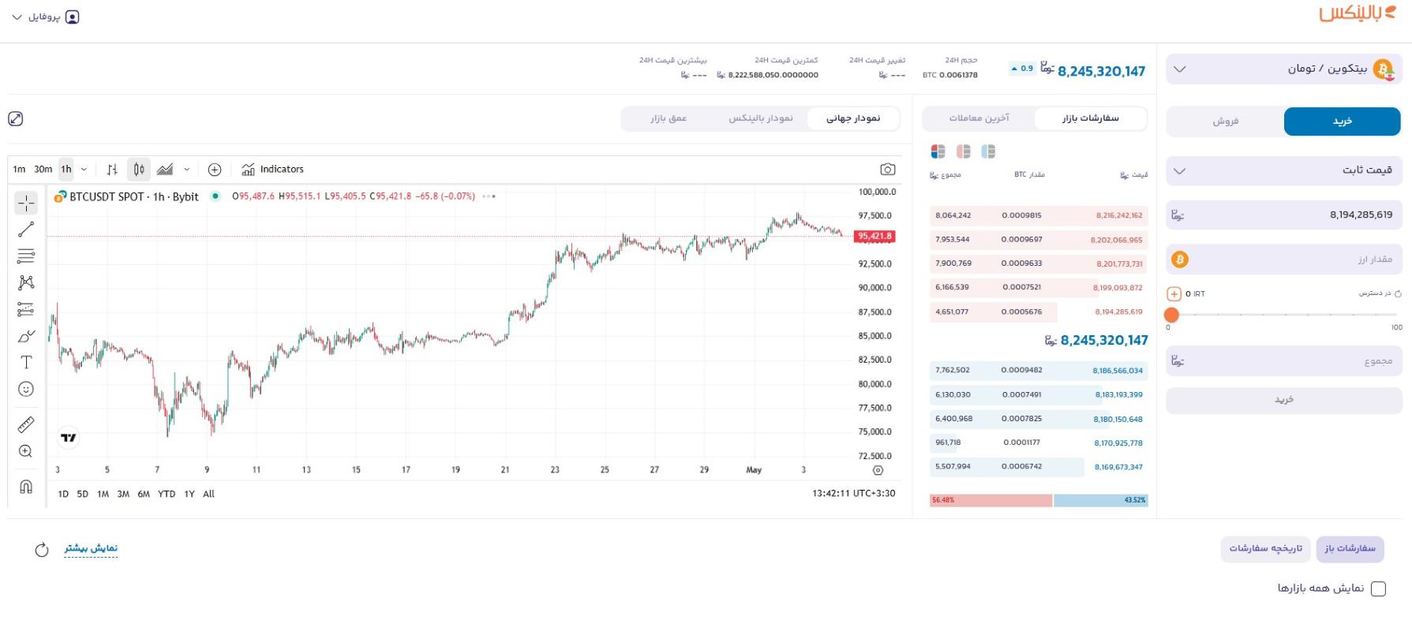Select the 1h timeframe
Viewport: 1412px width, 631px height.
tap(66, 170)
